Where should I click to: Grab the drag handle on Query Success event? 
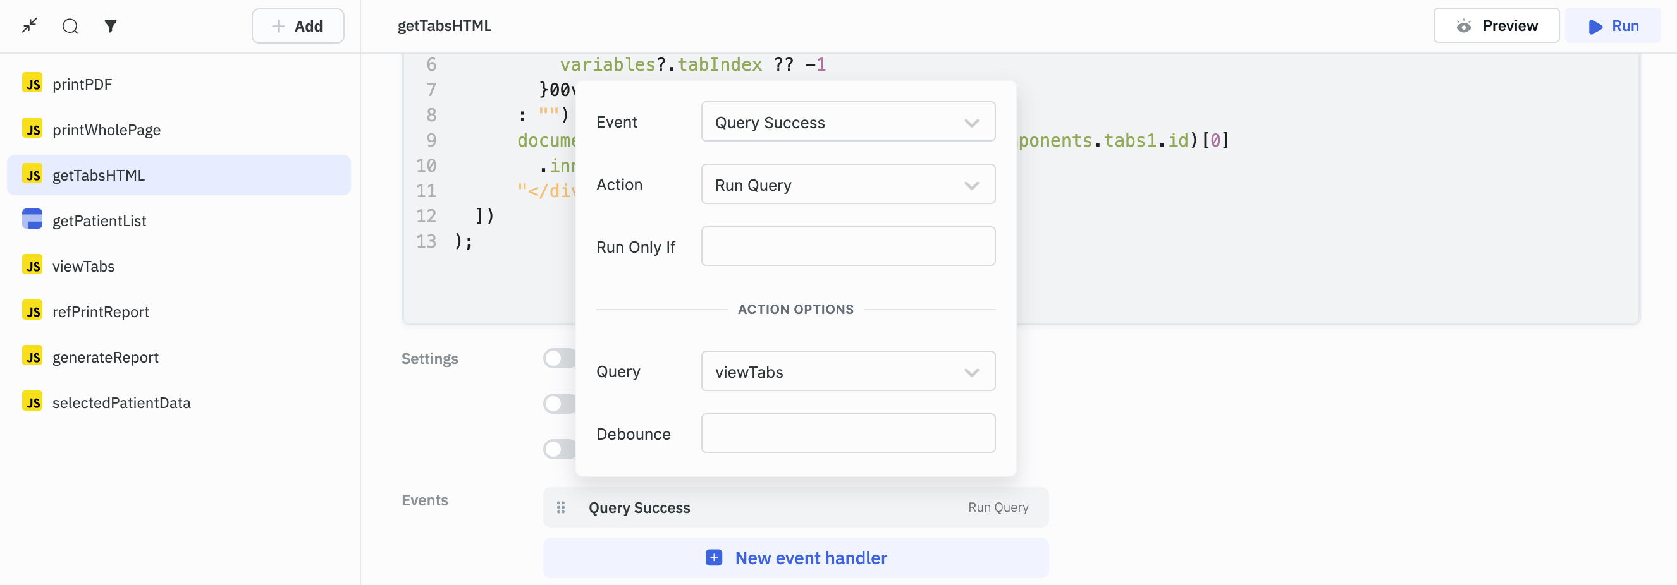[x=560, y=507]
